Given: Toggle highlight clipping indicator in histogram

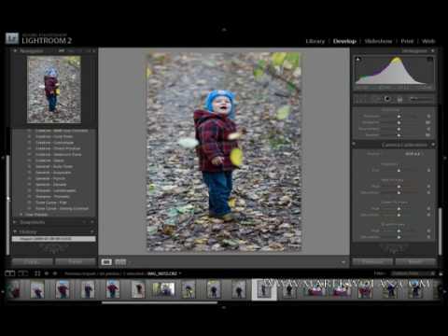Looking at the screenshot, I should coord(430,59).
